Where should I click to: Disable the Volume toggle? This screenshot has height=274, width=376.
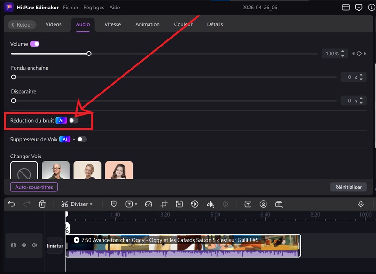click(x=35, y=44)
